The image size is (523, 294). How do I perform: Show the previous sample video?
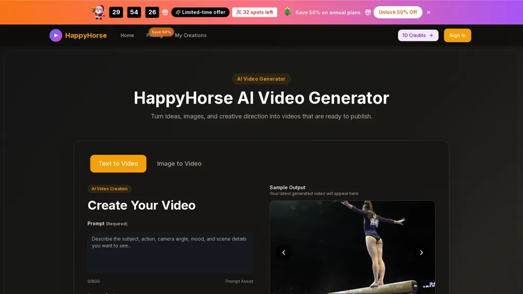click(283, 253)
